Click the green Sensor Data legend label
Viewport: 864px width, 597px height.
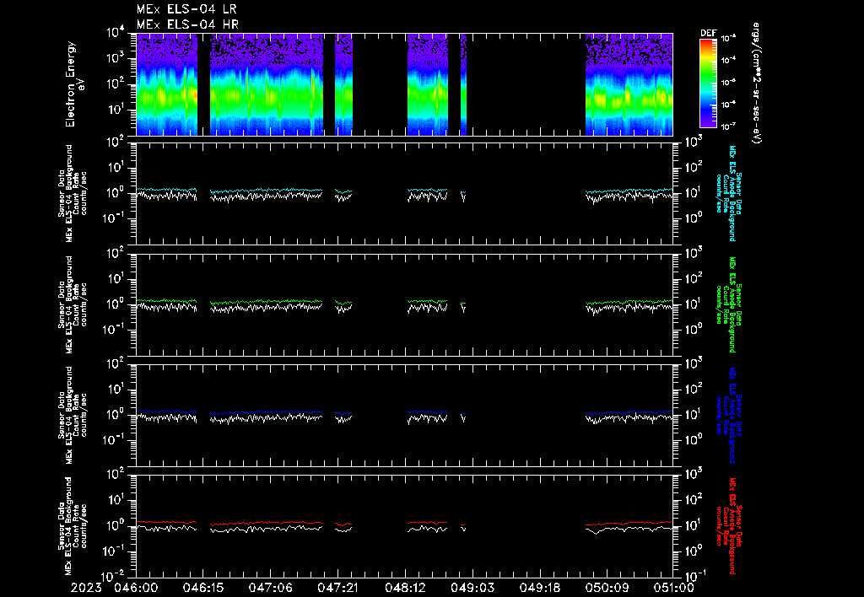(728, 304)
